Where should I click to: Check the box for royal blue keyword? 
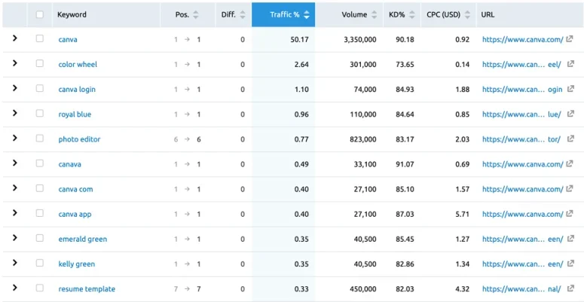[39, 114]
